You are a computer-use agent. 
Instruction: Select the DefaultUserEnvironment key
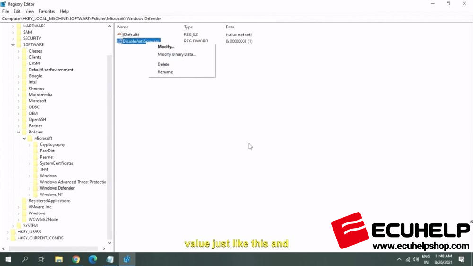pos(51,70)
